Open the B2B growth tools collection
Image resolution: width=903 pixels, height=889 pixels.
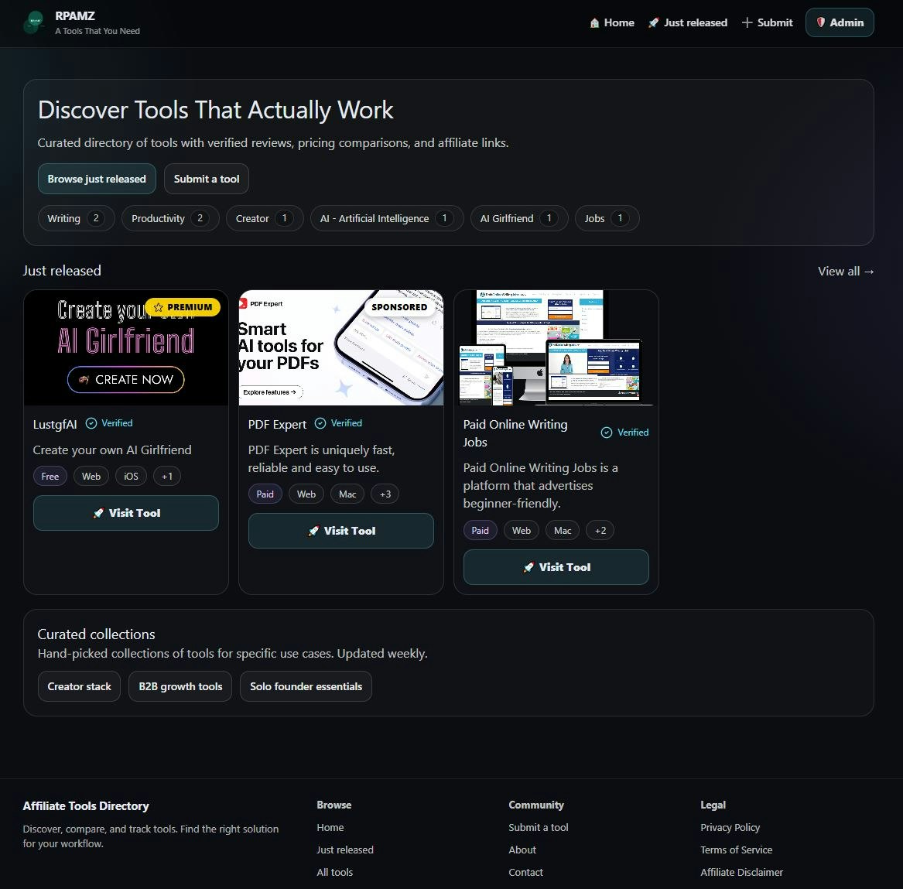[180, 686]
